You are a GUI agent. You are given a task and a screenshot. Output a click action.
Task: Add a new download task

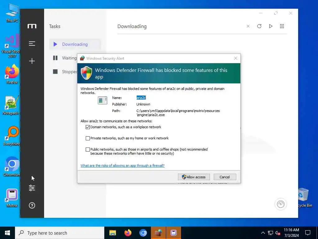click(x=32, y=61)
